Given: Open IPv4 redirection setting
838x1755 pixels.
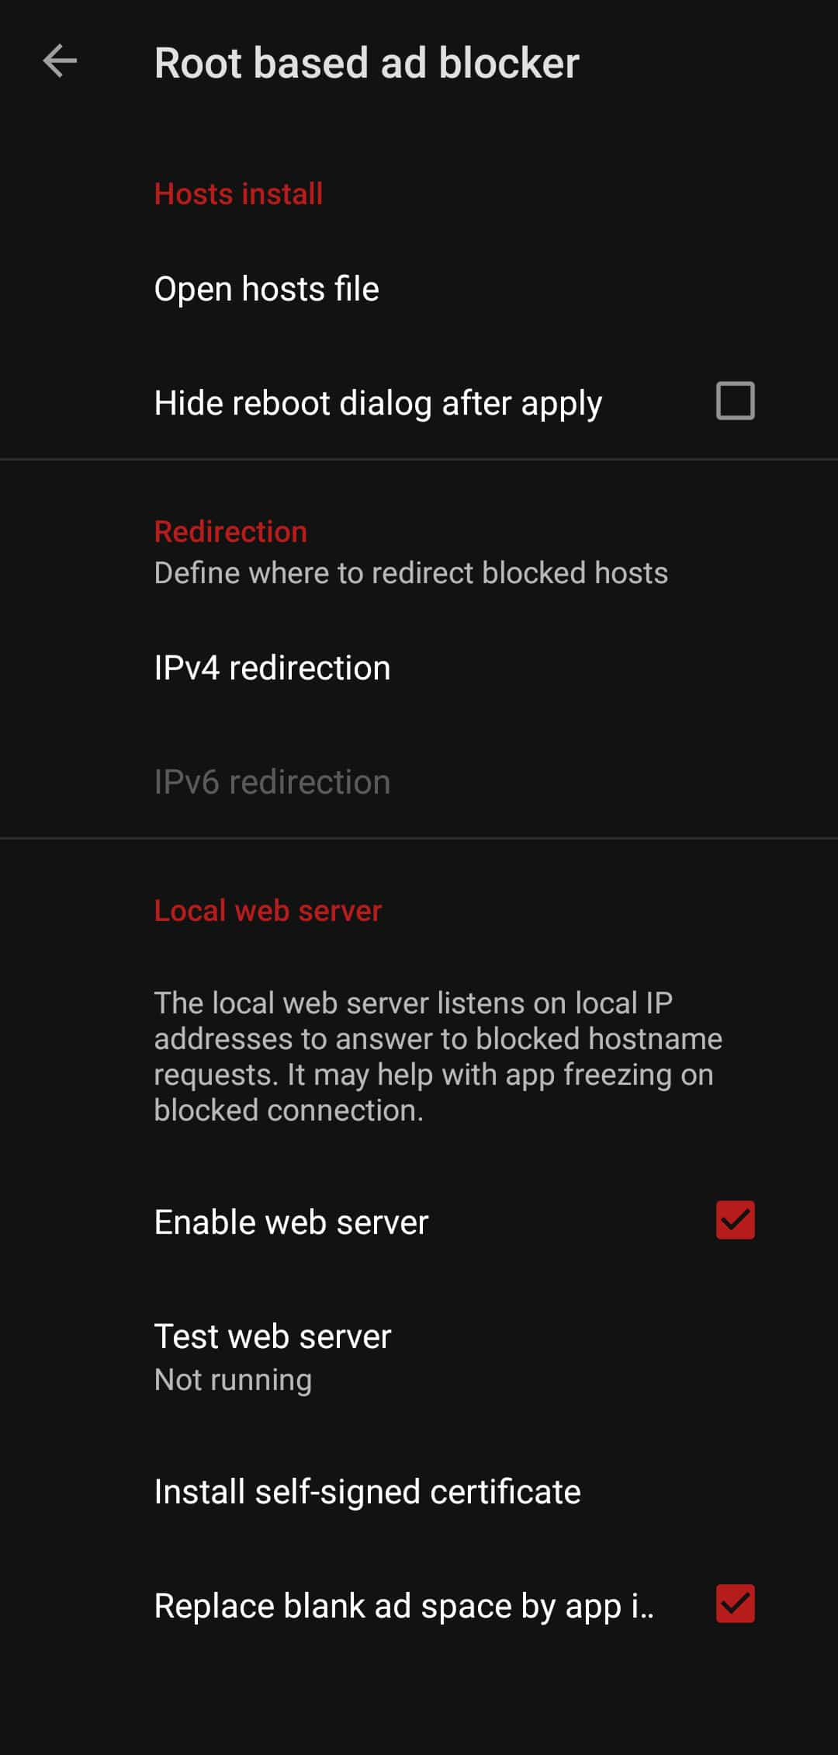Looking at the screenshot, I should [x=272, y=668].
